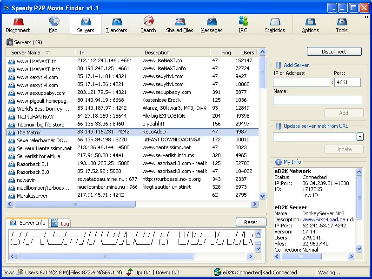Click the Servers (69) header icon
372x279 pixels.
9,42
